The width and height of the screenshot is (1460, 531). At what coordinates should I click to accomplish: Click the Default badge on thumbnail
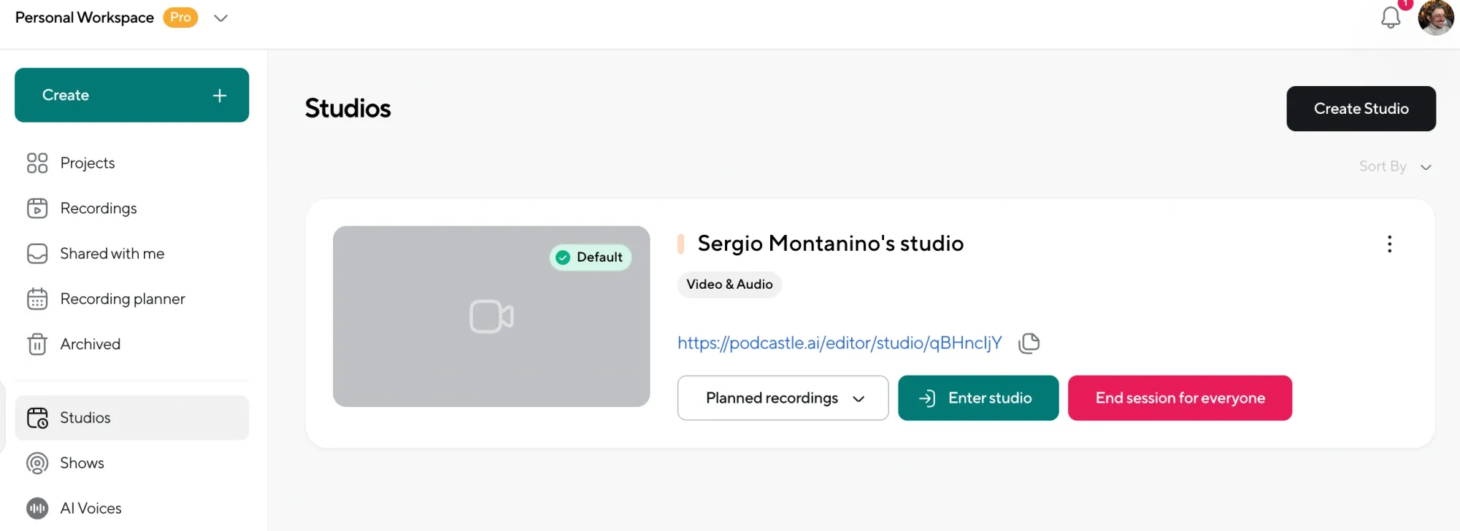coord(591,257)
